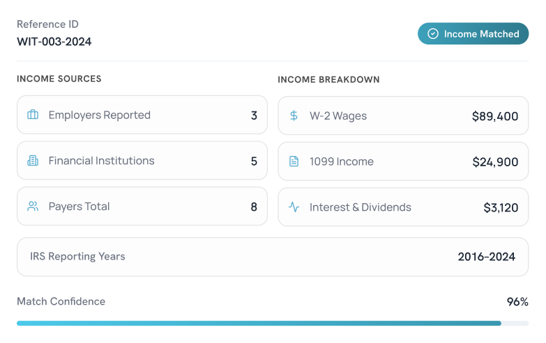Click the bank building icon for Financial Institutions
This screenshot has height=343, width=546.
pos(33,161)
